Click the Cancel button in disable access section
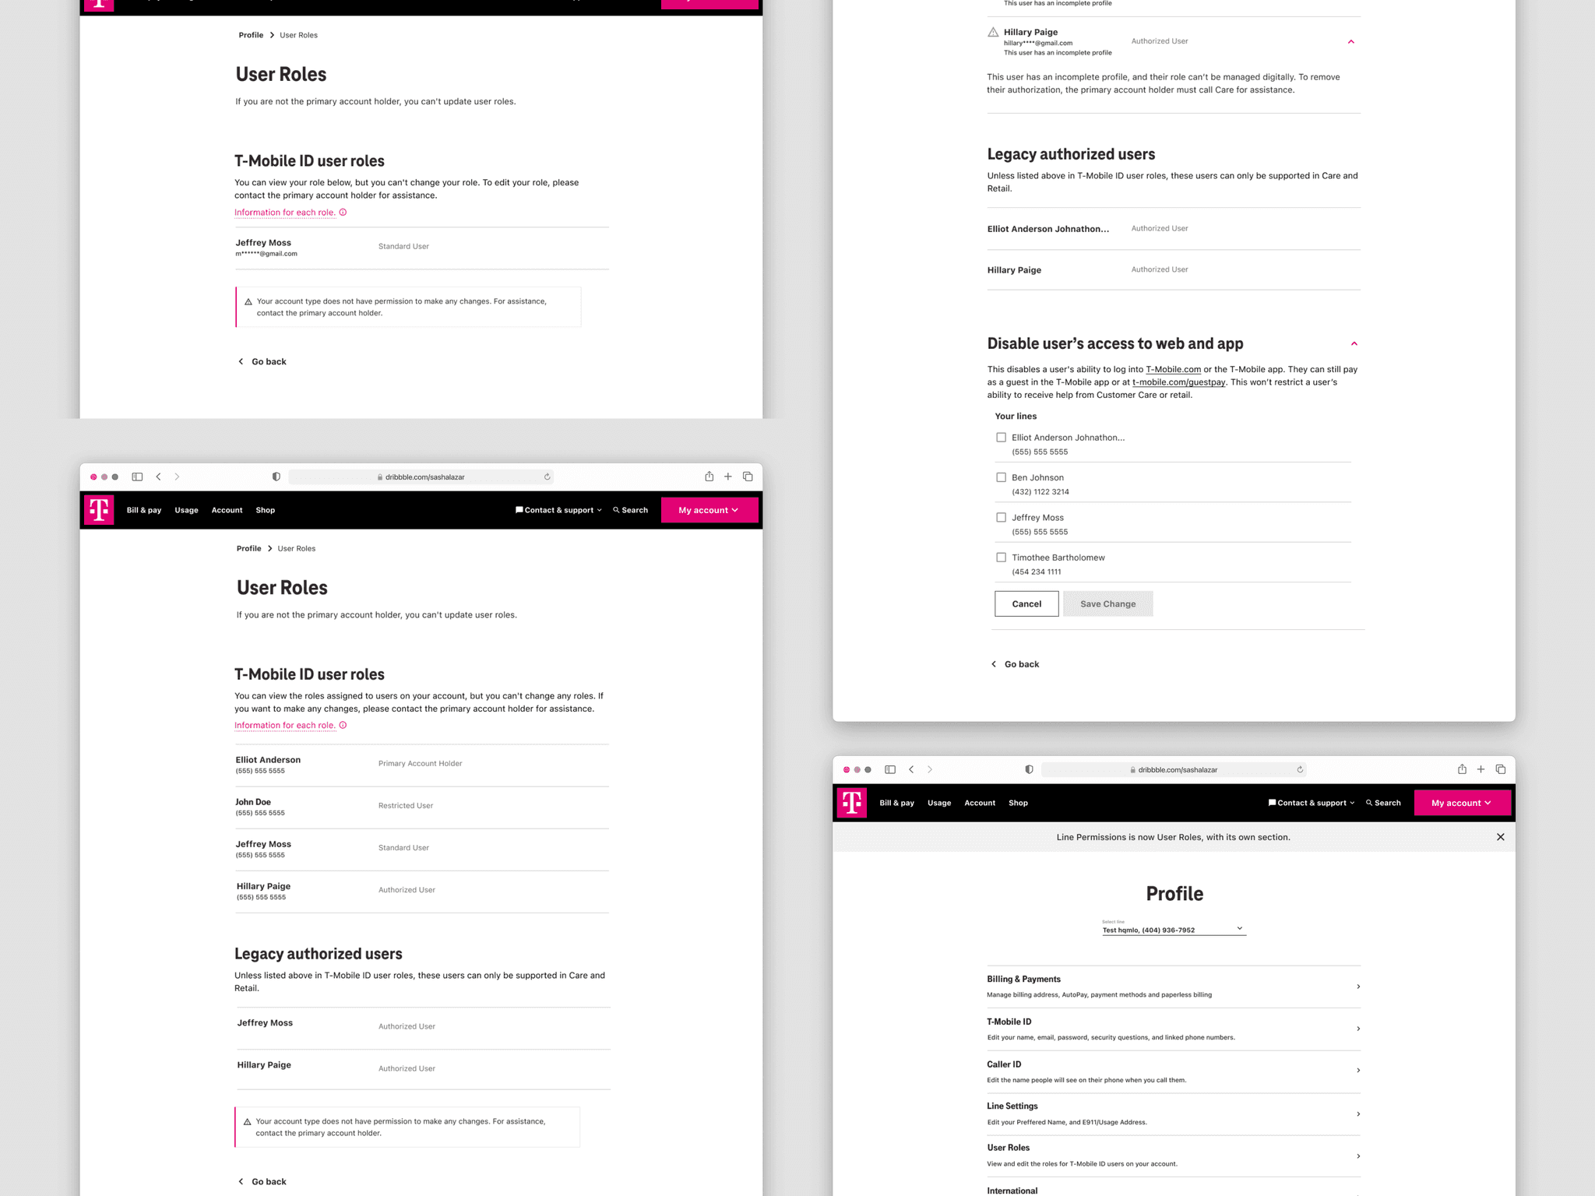Viewport: 1595px width, 1196px height. [1026, 603]
